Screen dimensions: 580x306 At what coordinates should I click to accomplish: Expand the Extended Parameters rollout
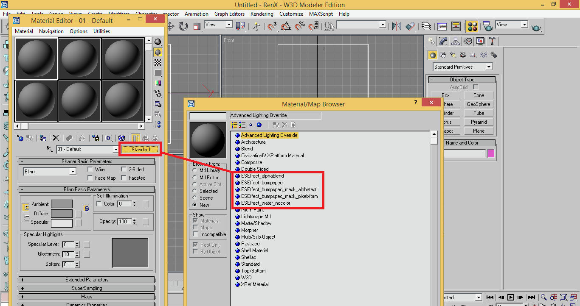87,280
